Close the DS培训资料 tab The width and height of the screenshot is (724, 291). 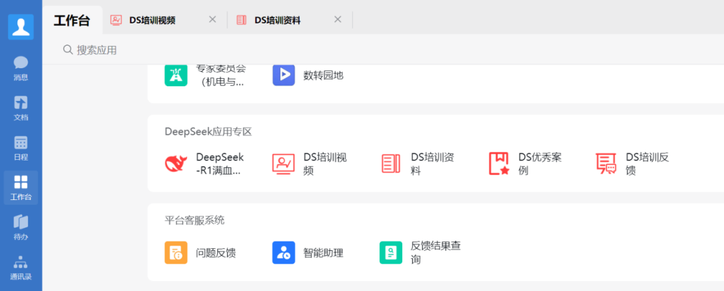[337, 19]
